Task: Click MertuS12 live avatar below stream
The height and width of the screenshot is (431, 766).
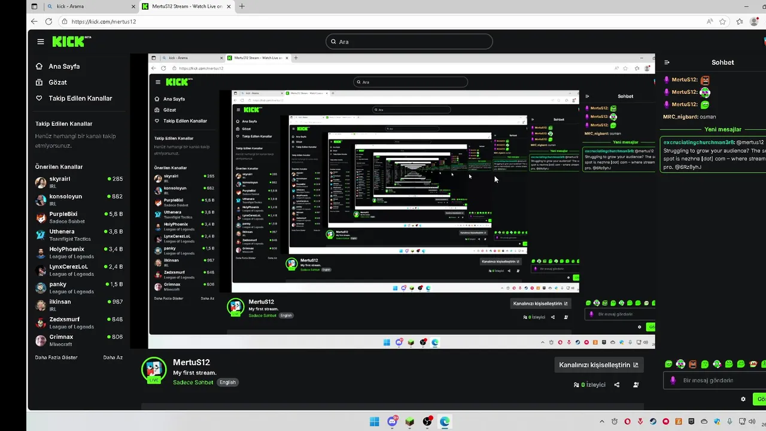Action: pyautogui.click(x=154, y=370)
